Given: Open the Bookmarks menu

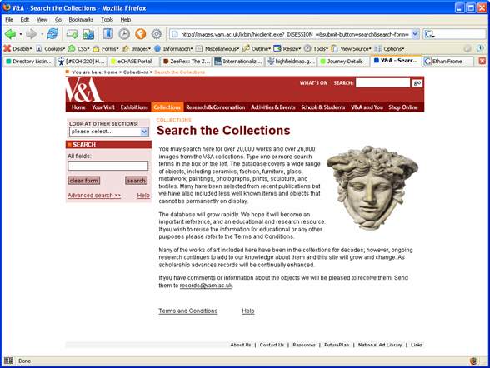Looking at the screenshot, I should click(81, 20).
